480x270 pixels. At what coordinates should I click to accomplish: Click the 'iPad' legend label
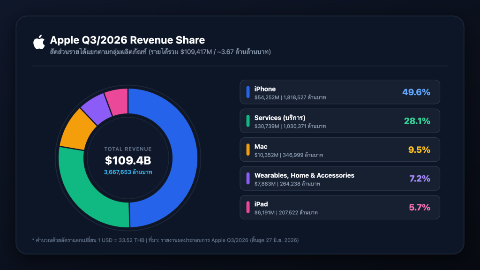point(261,204)
